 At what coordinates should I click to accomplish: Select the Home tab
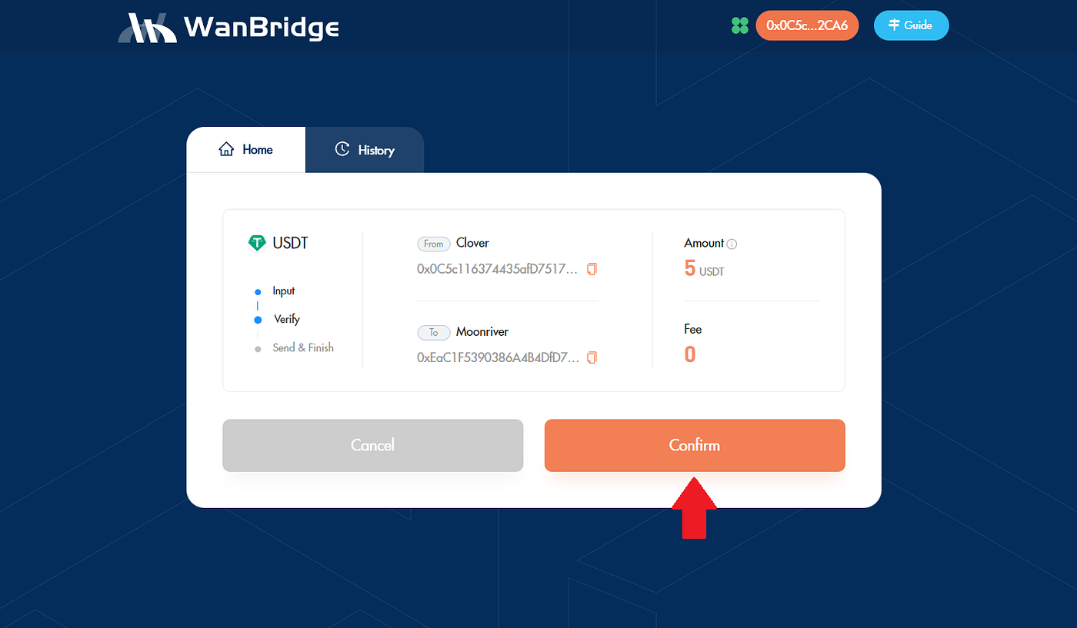click(246, 150)
